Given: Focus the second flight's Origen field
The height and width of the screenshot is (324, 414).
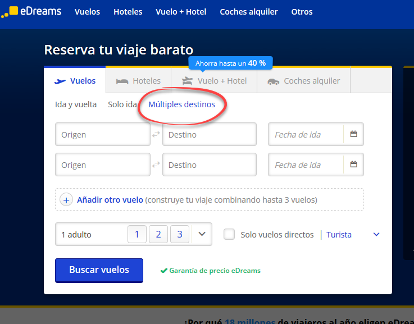Looking at the screenshot, I should point(103,165).
